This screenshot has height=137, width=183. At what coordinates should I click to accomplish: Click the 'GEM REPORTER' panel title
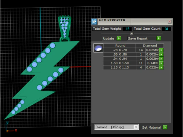[112, 20]
